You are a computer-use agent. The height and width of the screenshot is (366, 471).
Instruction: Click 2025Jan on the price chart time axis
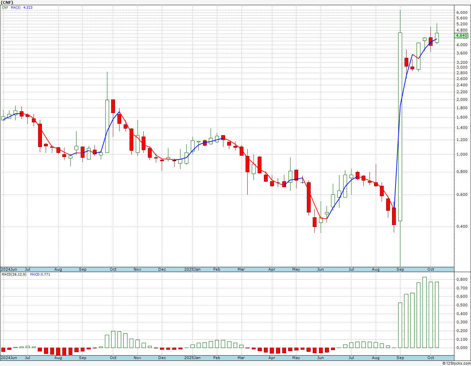(192, 269)
